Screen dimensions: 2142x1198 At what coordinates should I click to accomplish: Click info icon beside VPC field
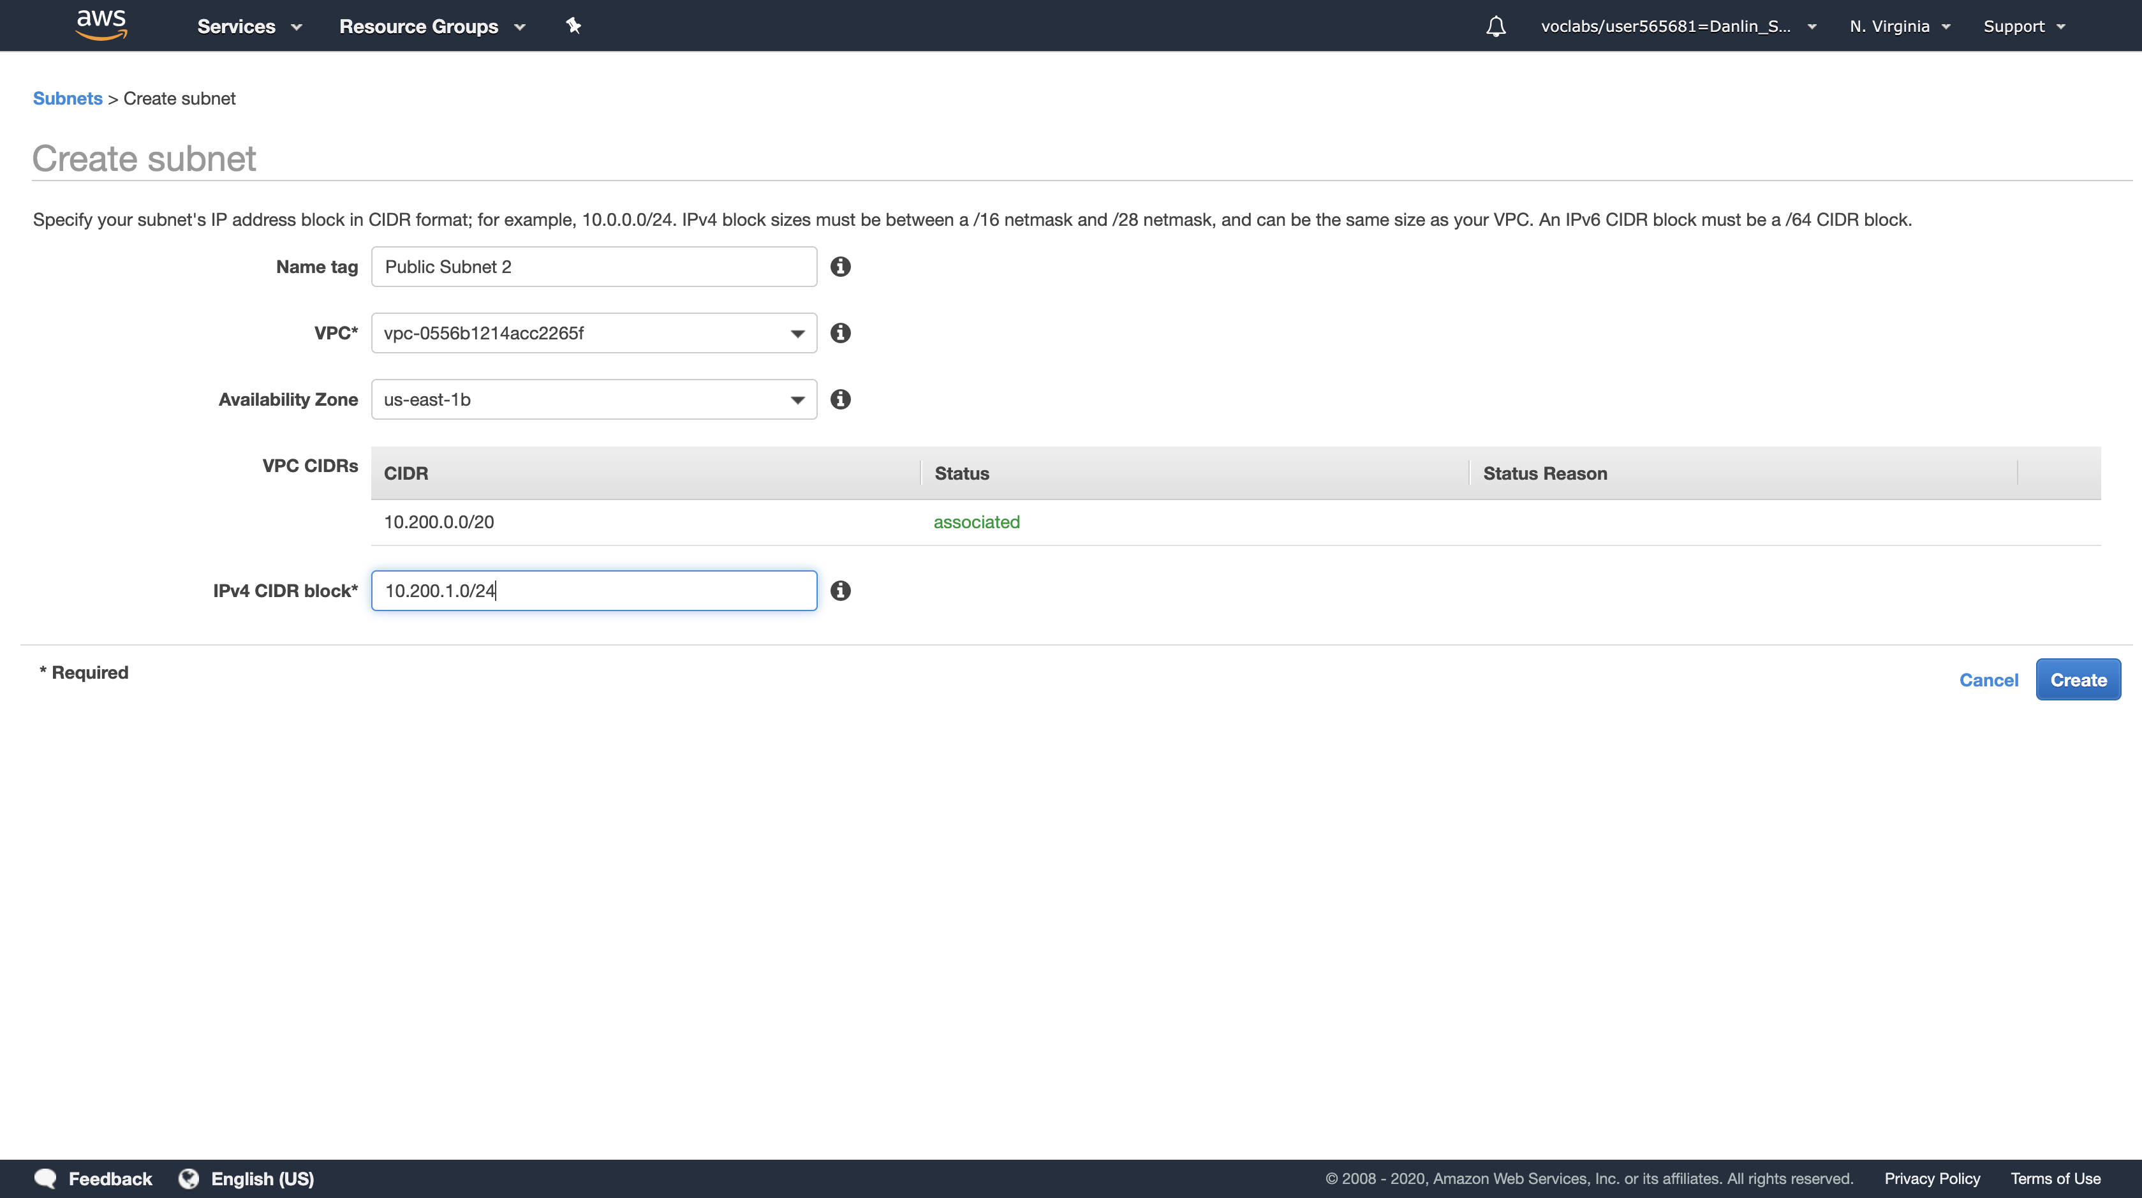841,334
